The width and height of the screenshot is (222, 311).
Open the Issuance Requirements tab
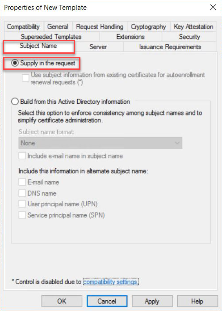[x=170, y=47]
